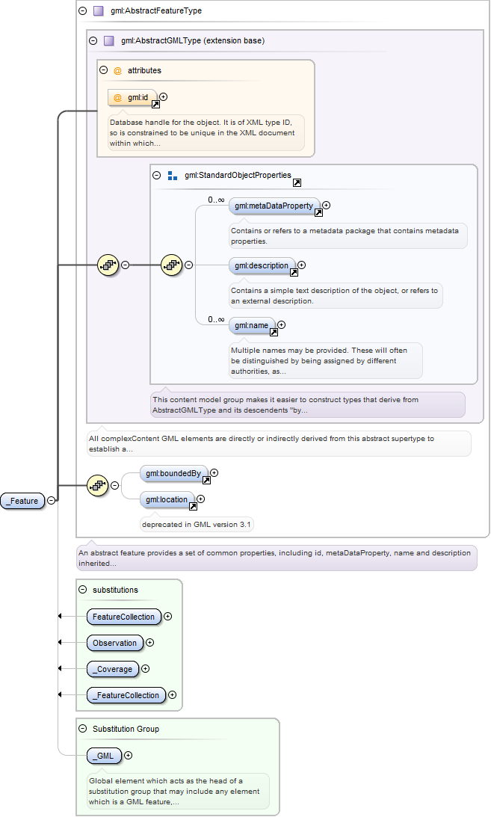The height and width of the screenshot is (817, 491).
Task: Follow the reference arrow on gml:StandardObjectProperties
Action: (x=297, y=183)
